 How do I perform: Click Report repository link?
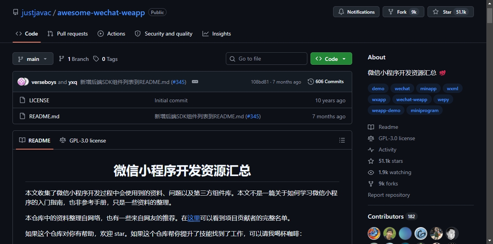pos(389,195)
